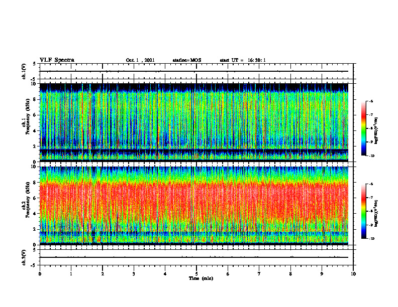Click the ch.1 spectrogram color scale bar
Viewport: 398px width, 307px height.
coord(363,128)
